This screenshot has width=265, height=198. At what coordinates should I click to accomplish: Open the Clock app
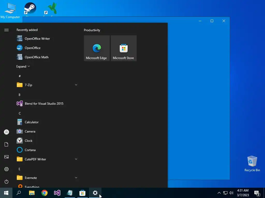pyautogui.click(x=47, y=141)
